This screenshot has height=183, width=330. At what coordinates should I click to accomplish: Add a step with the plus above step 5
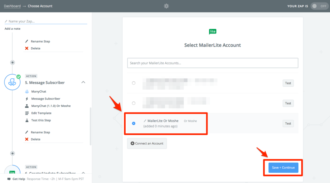click(13, 63)
